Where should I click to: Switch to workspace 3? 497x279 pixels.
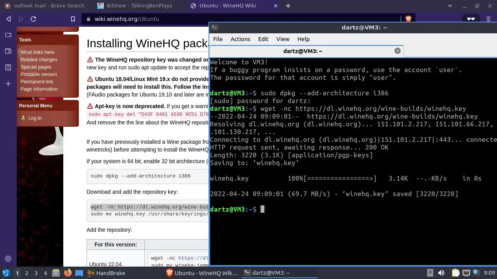(36, 273)
